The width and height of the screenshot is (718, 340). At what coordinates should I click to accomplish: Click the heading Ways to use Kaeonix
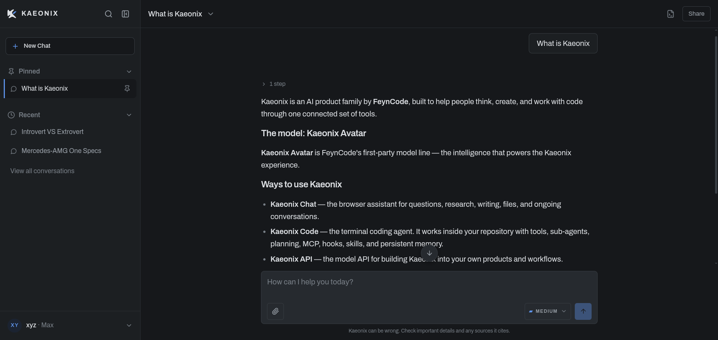point(301,184)
